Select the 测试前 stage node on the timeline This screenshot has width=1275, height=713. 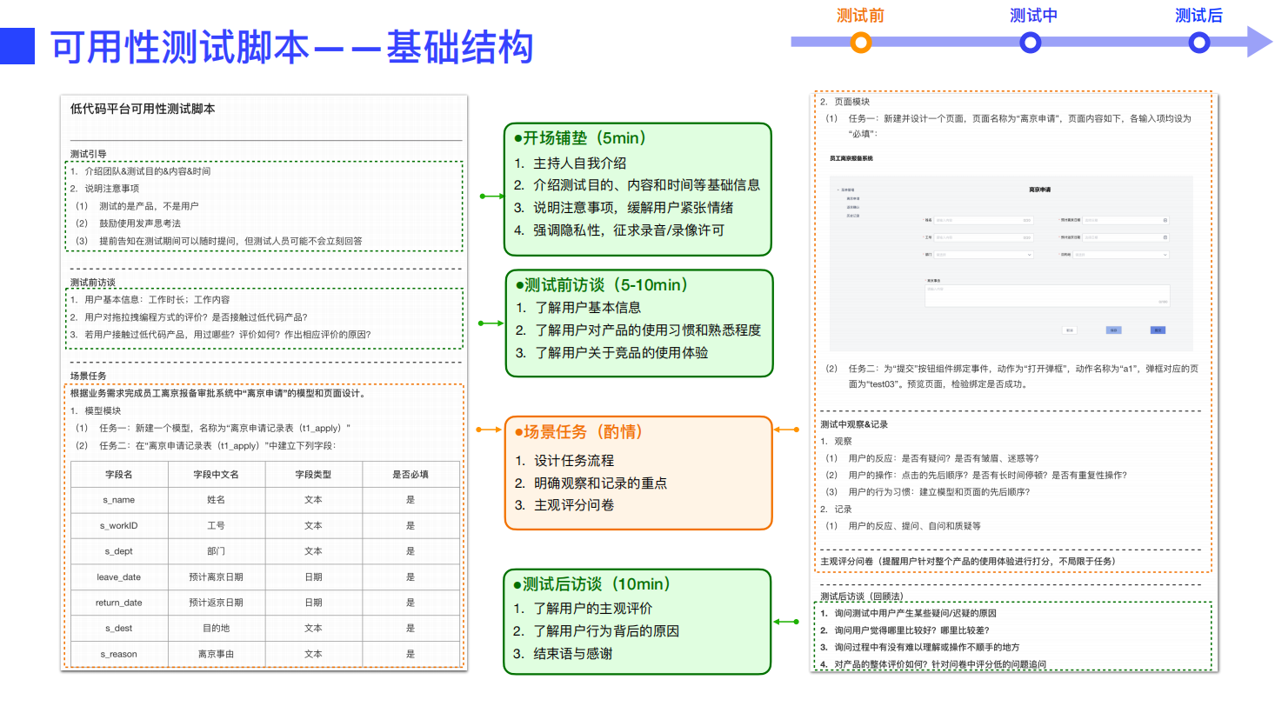point(860,41)
